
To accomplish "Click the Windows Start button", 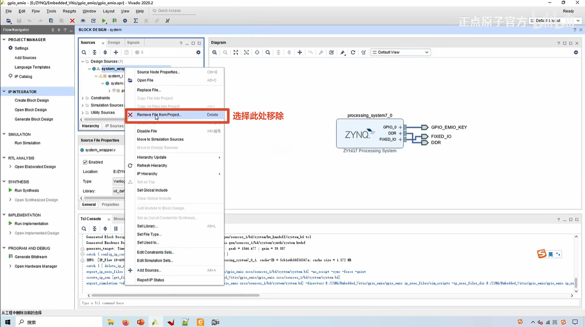I will (8, 322).
